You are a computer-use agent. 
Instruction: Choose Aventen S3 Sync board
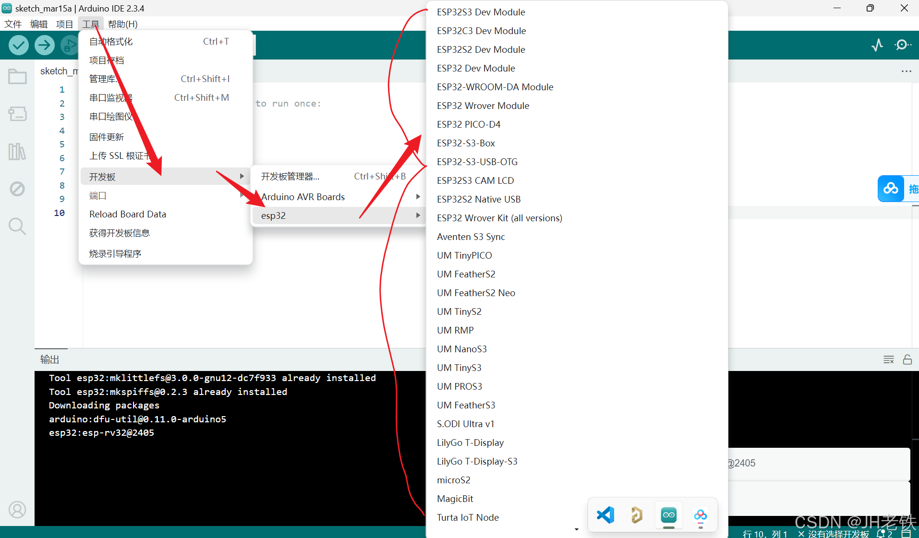(x=577, y=237)
